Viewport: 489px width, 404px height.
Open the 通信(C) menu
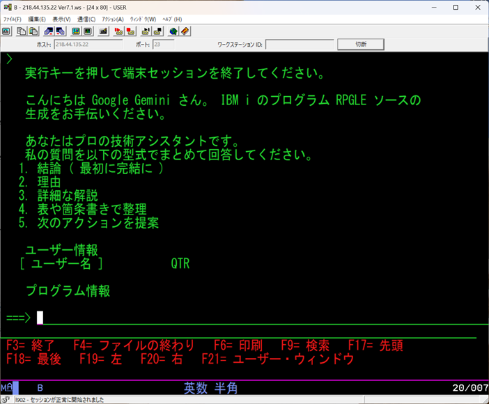pos(87,19)
